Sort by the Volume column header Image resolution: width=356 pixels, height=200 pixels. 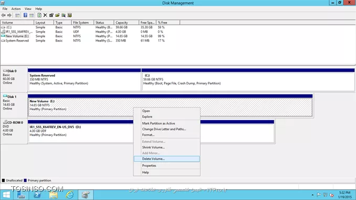click(17, 23)
